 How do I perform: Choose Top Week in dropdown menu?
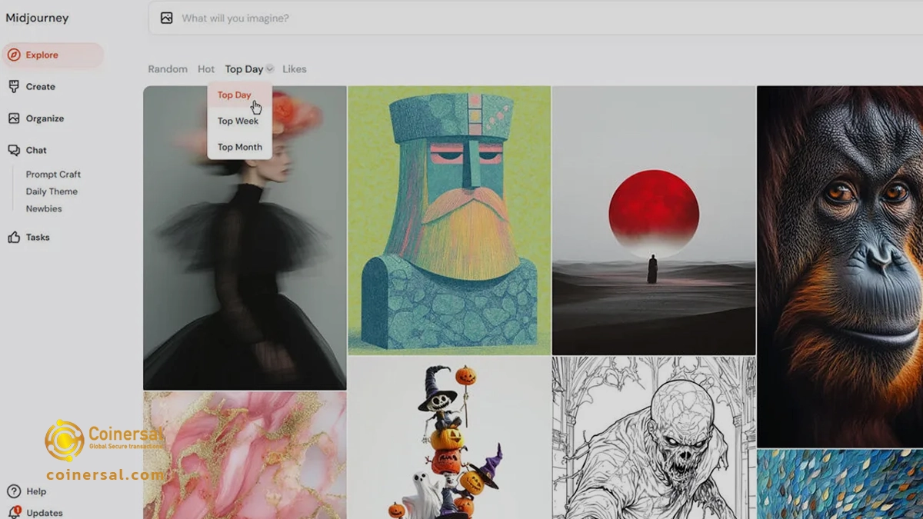coord(238,121)
